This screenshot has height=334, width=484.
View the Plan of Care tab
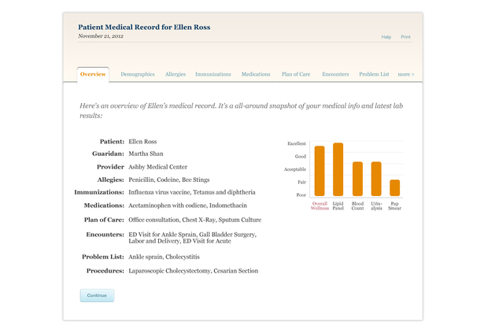tap(296, 74)
